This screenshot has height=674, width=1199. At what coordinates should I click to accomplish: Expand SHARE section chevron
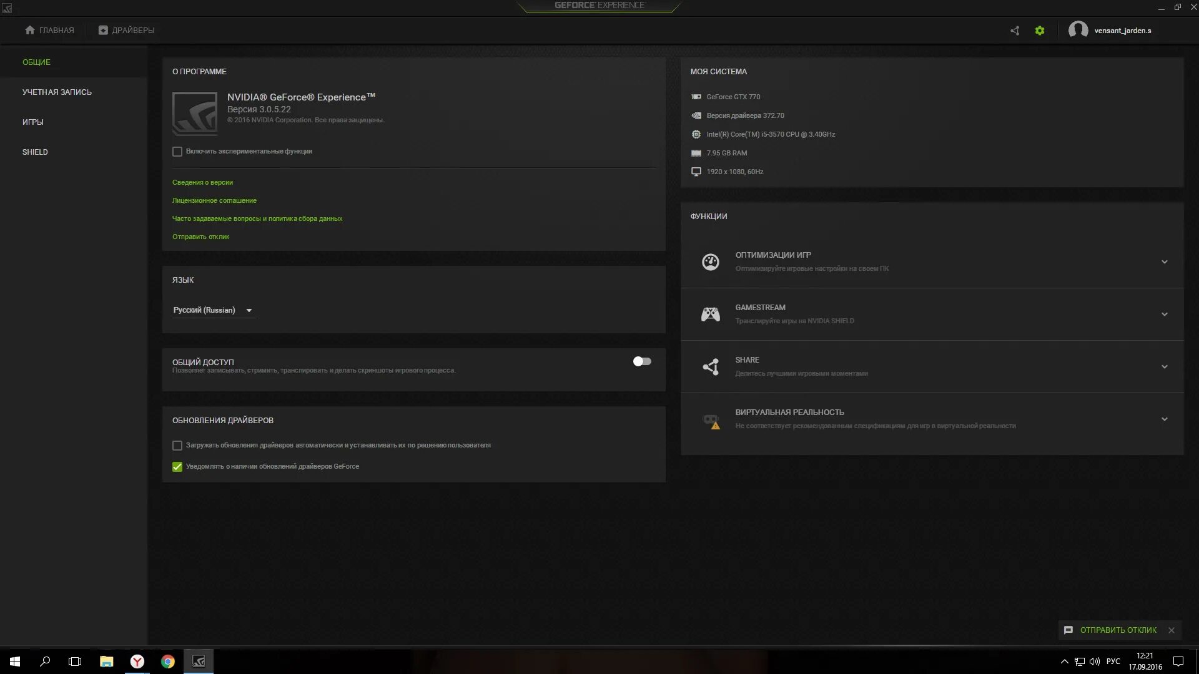[x=1165, y=367]
